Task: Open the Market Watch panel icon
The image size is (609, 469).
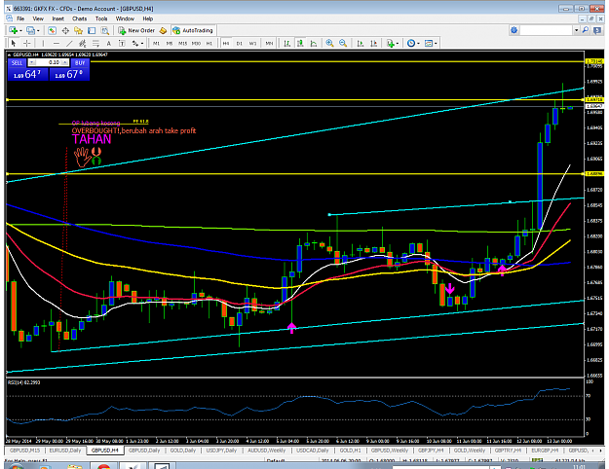Action: coord(52,30)
